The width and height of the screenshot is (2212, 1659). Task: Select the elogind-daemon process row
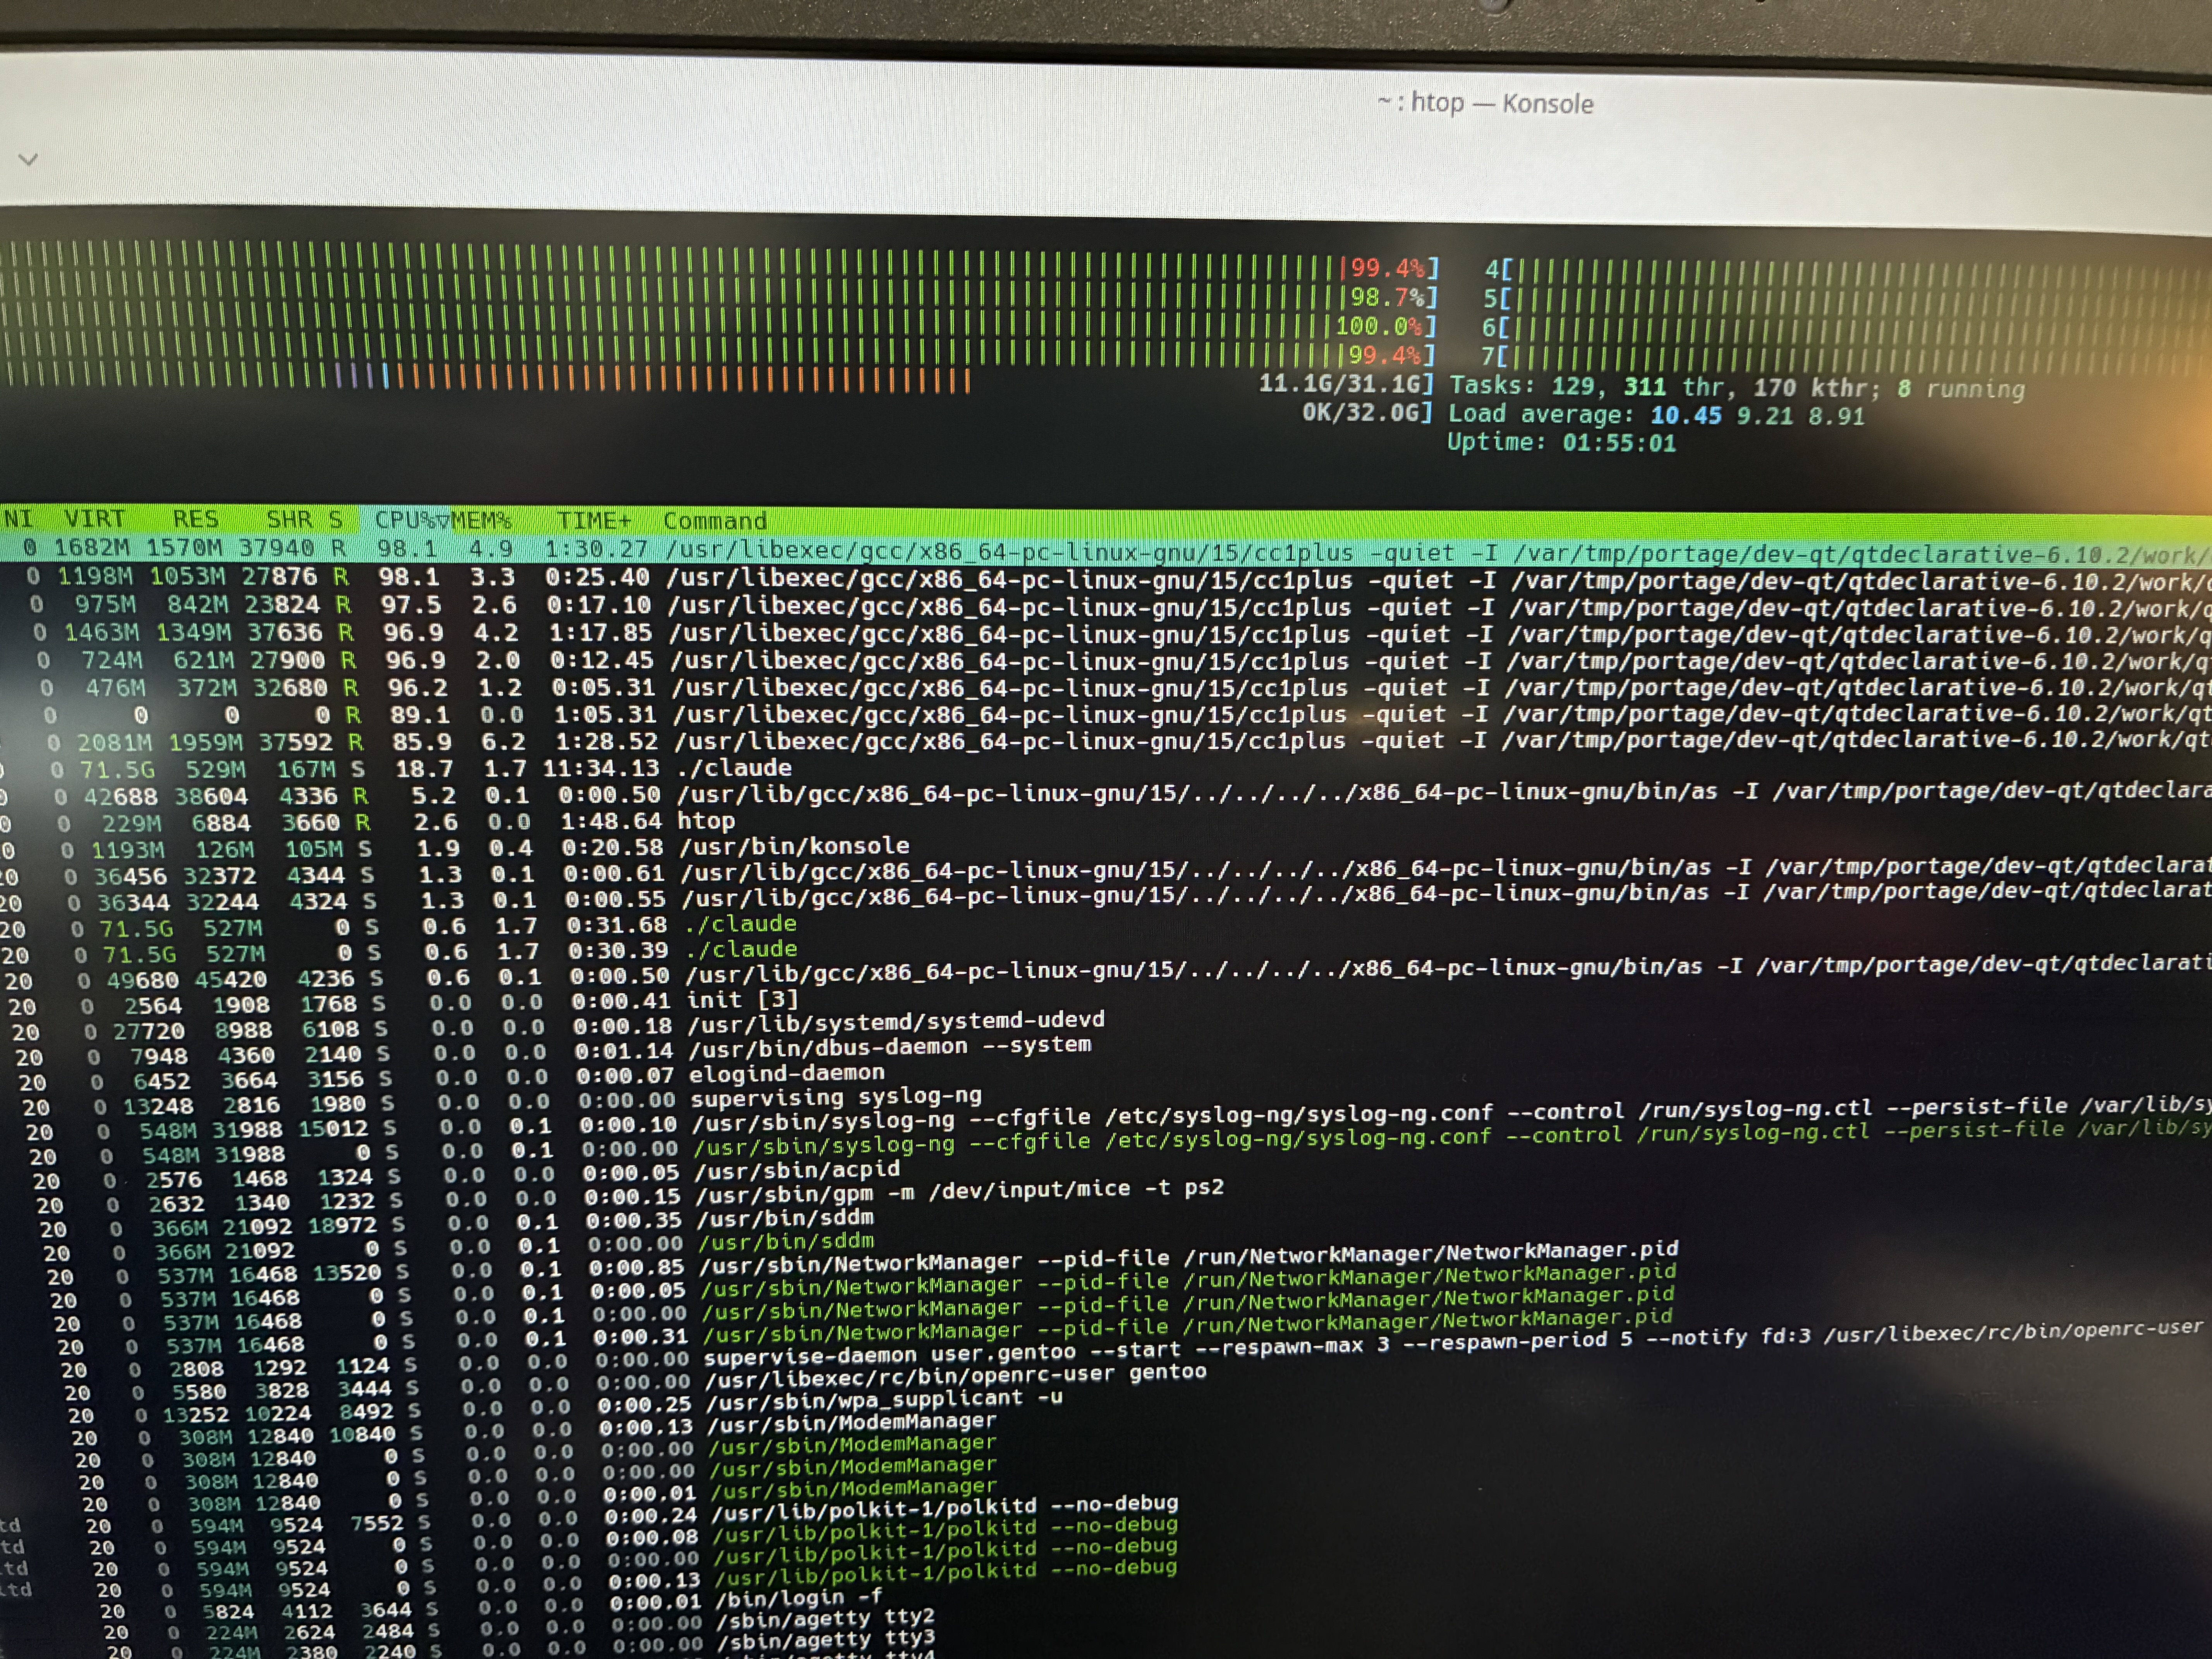pyautogui.click(x=787, y=1073)
